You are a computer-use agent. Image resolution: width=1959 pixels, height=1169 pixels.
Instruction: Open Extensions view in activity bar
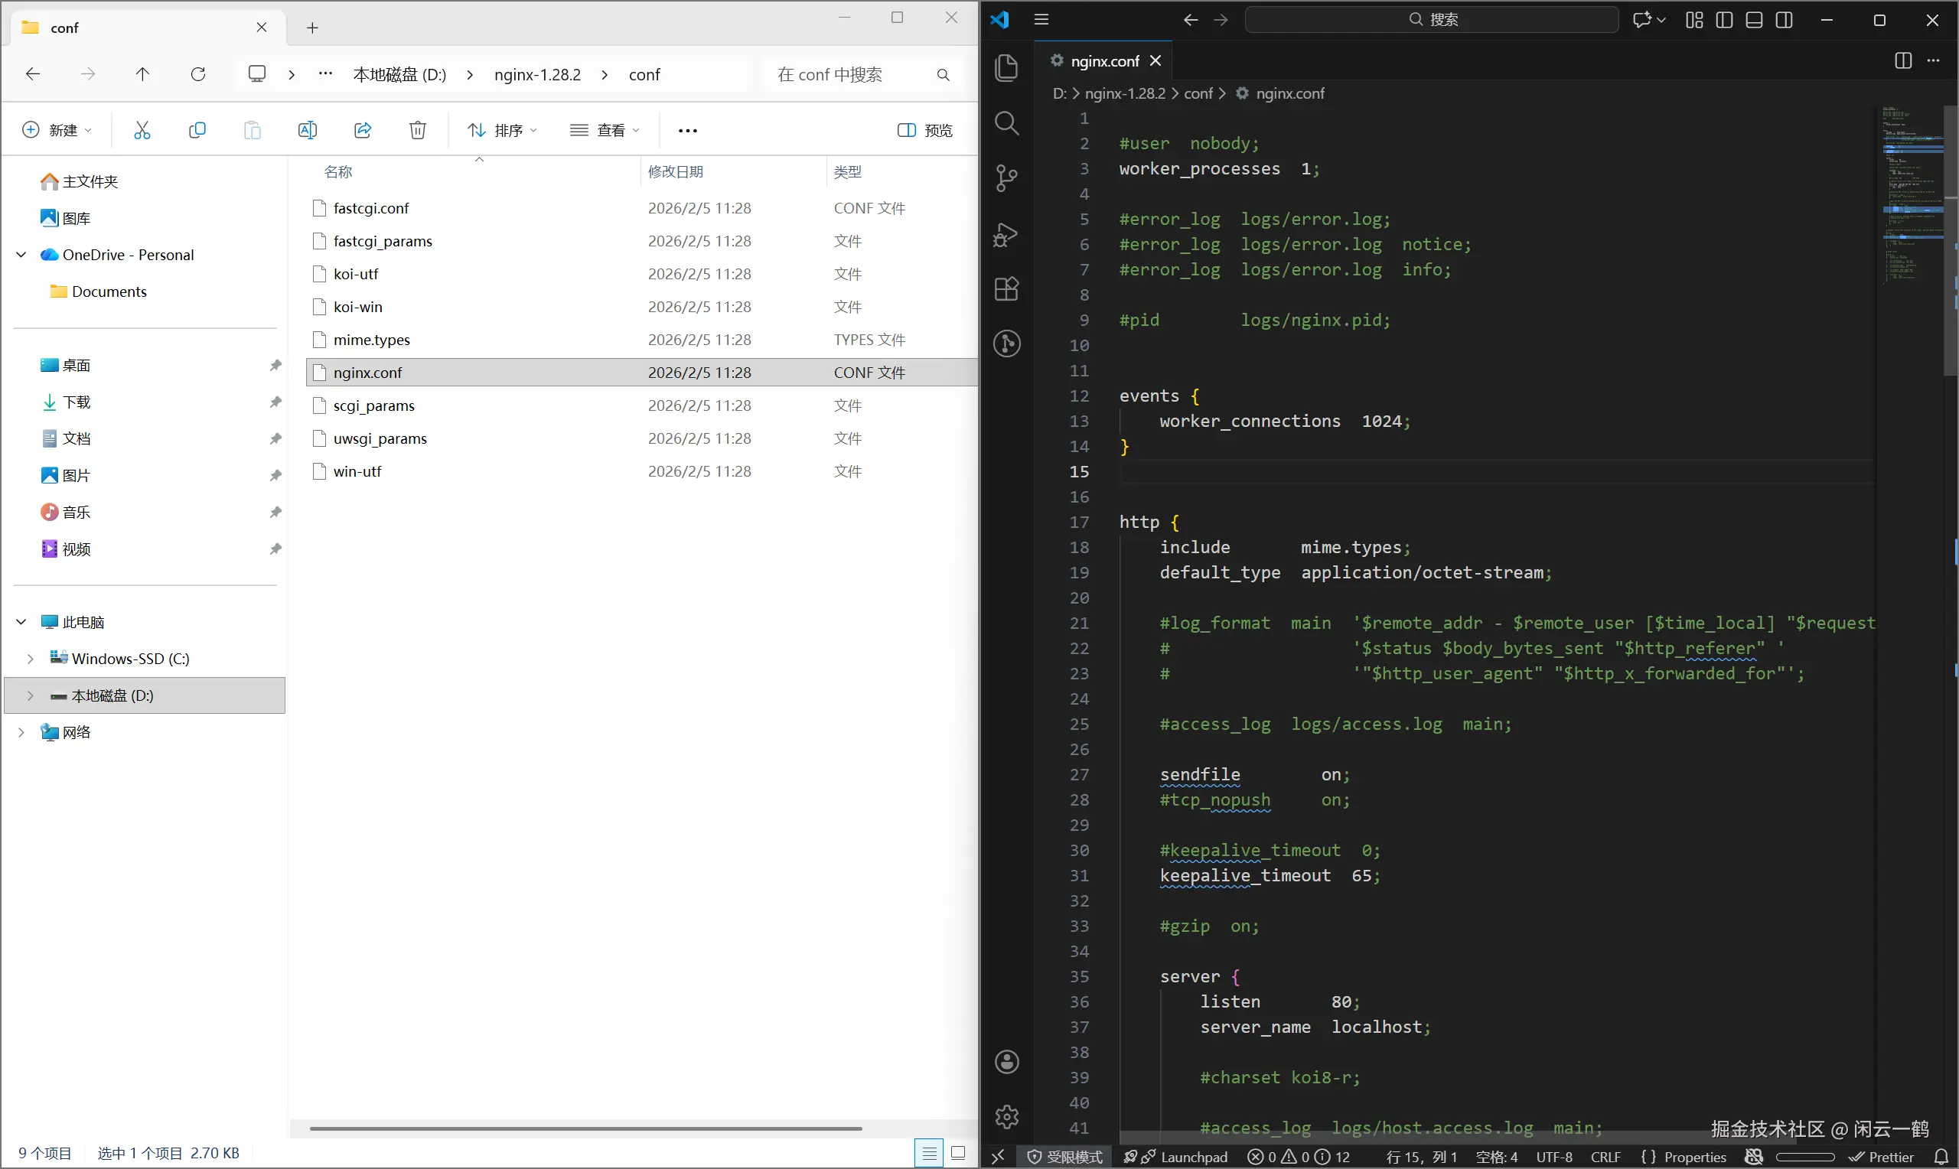click(1007, 289)
